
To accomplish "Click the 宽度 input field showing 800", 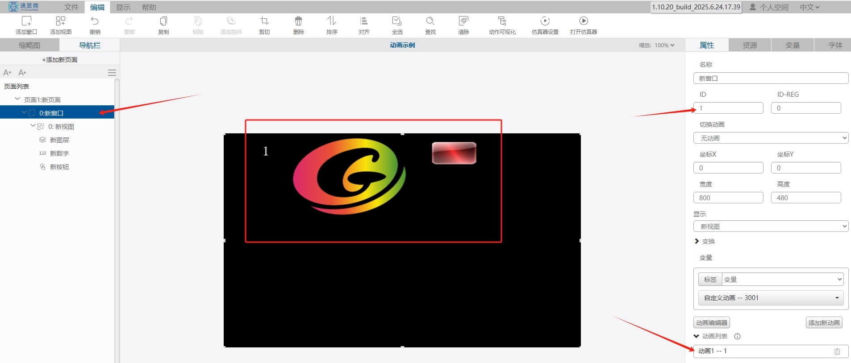I will click(x=728, y=198).
